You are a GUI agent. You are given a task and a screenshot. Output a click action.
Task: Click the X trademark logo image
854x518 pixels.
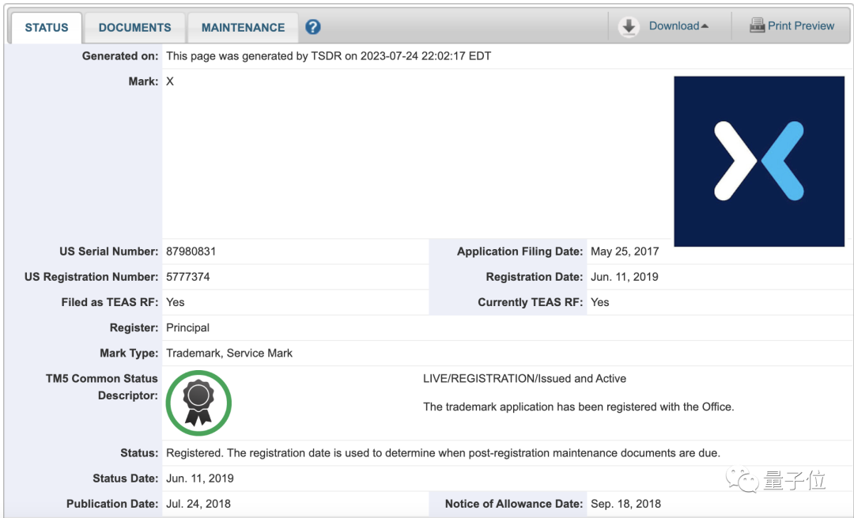pos(758,161)
